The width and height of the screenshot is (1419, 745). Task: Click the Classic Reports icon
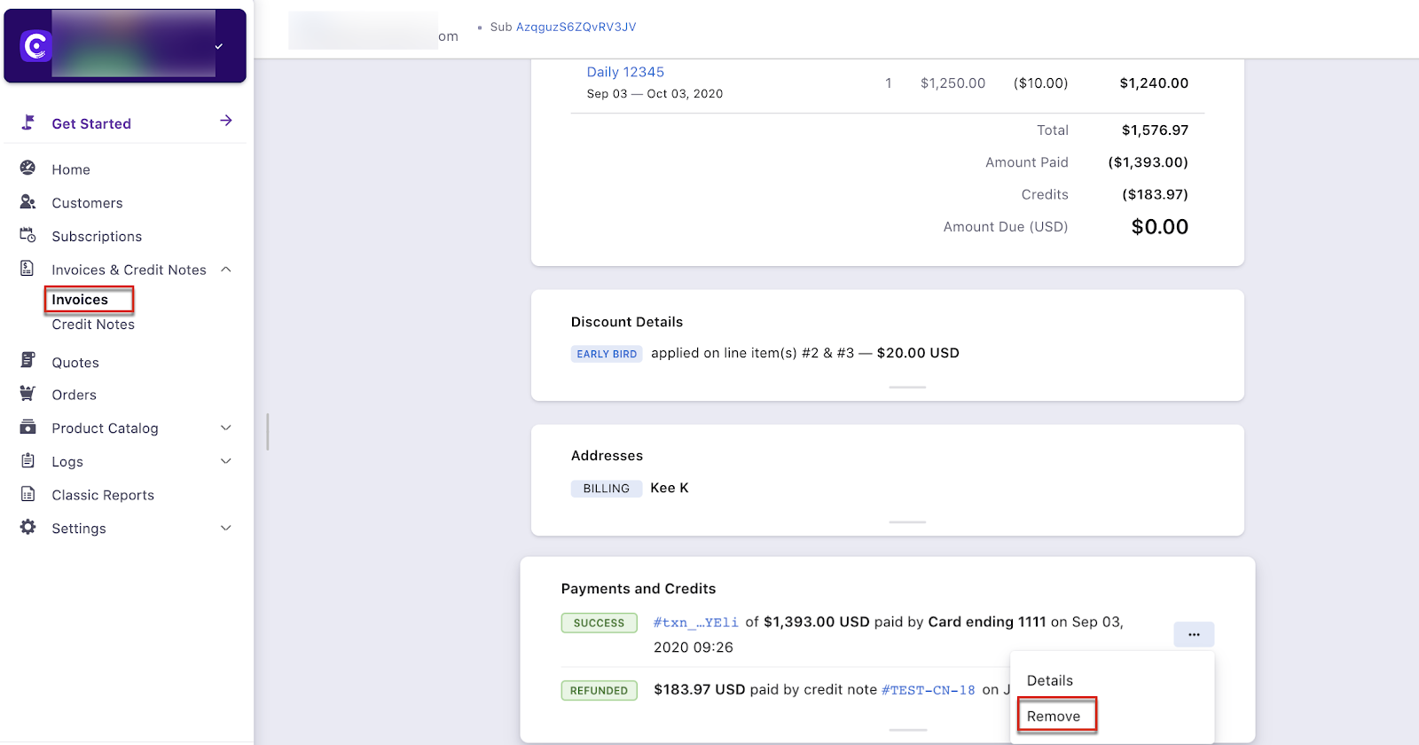tap(28, 494)
